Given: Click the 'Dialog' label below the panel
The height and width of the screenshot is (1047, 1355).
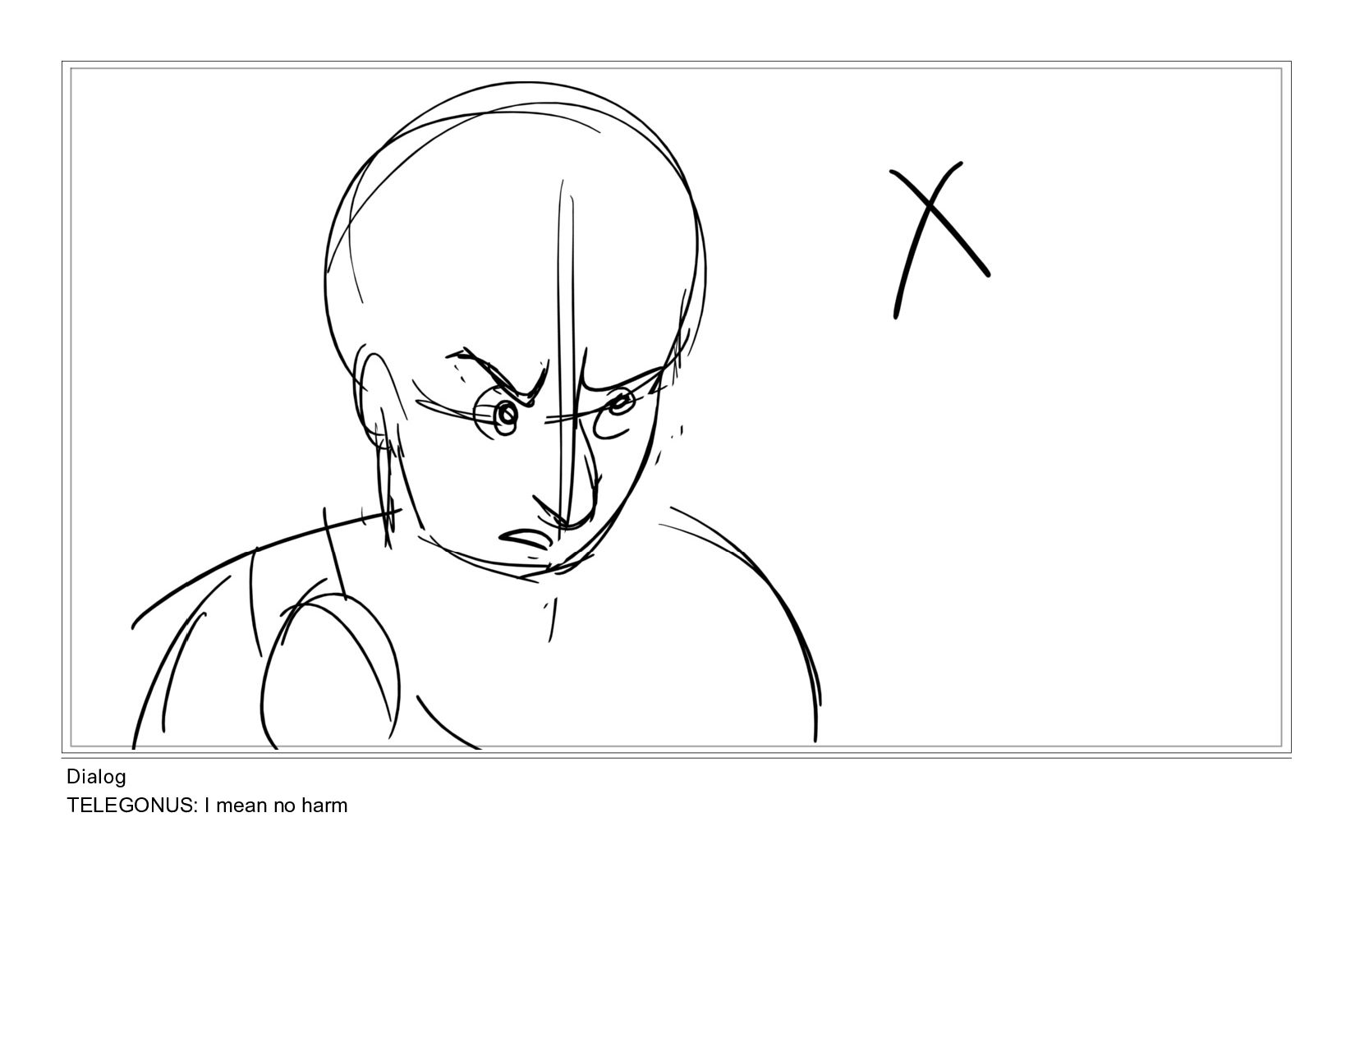Looking at the screenshot, I should pyautogui.click(x=96, y=777).
